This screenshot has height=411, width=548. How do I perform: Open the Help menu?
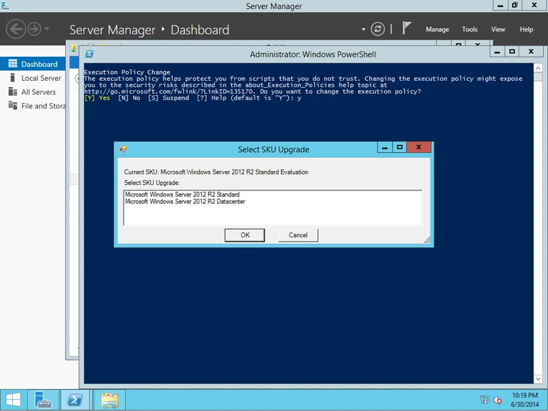click(527, 29)
